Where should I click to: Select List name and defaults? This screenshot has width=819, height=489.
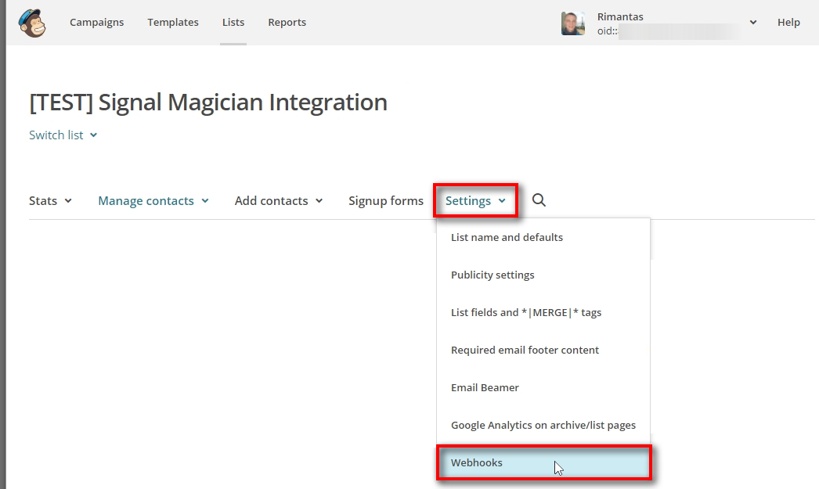pos(507,237)
